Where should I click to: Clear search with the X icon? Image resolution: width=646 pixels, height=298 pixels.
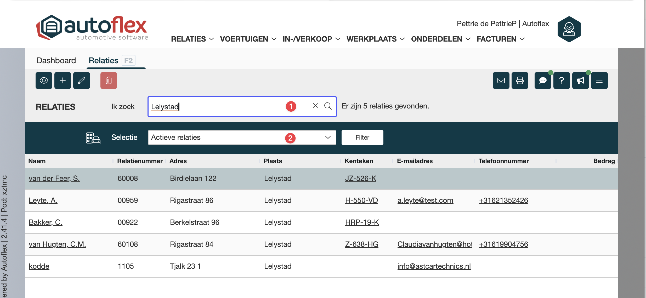tap(315, 106)
